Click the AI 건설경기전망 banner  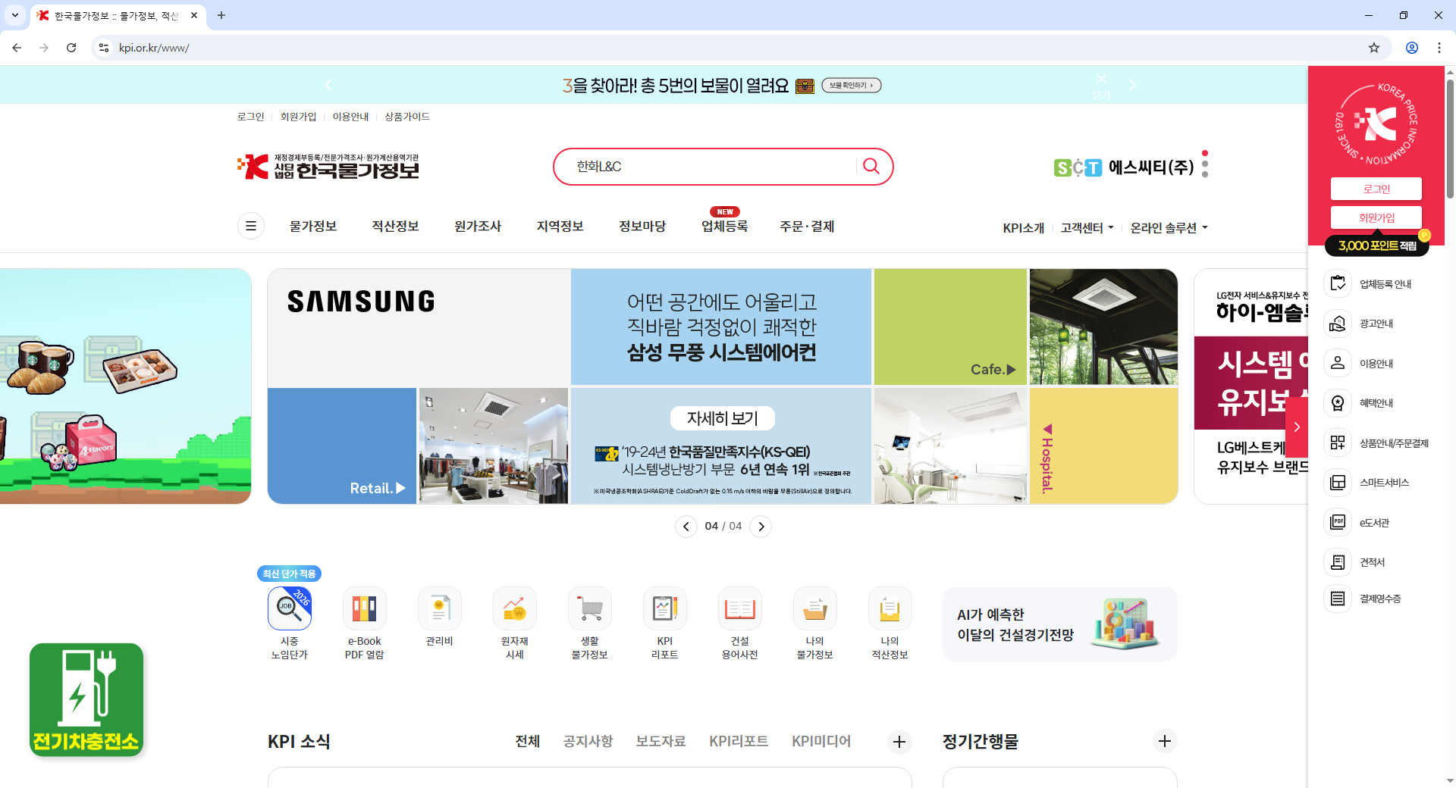[1059, 624]
